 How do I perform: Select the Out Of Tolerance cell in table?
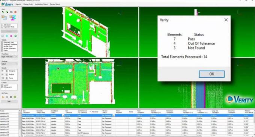coord(84,133)
